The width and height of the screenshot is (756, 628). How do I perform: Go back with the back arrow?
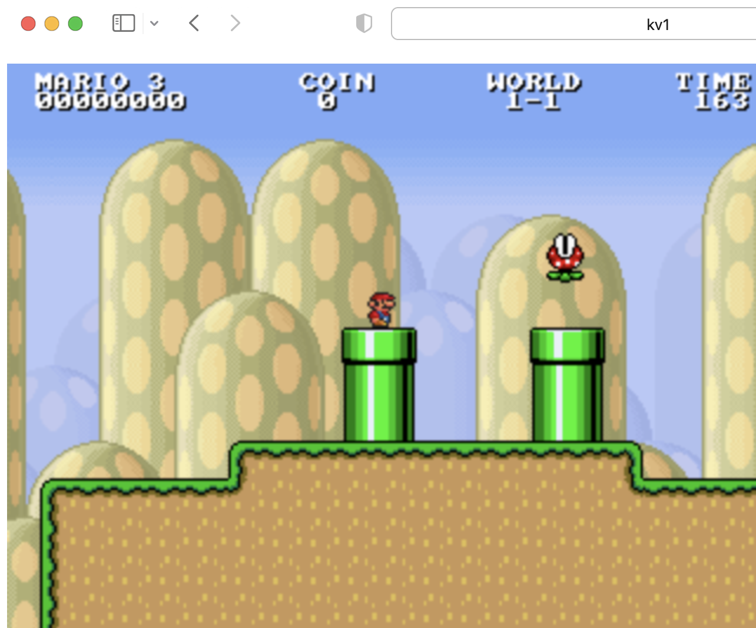coord(194,24)
